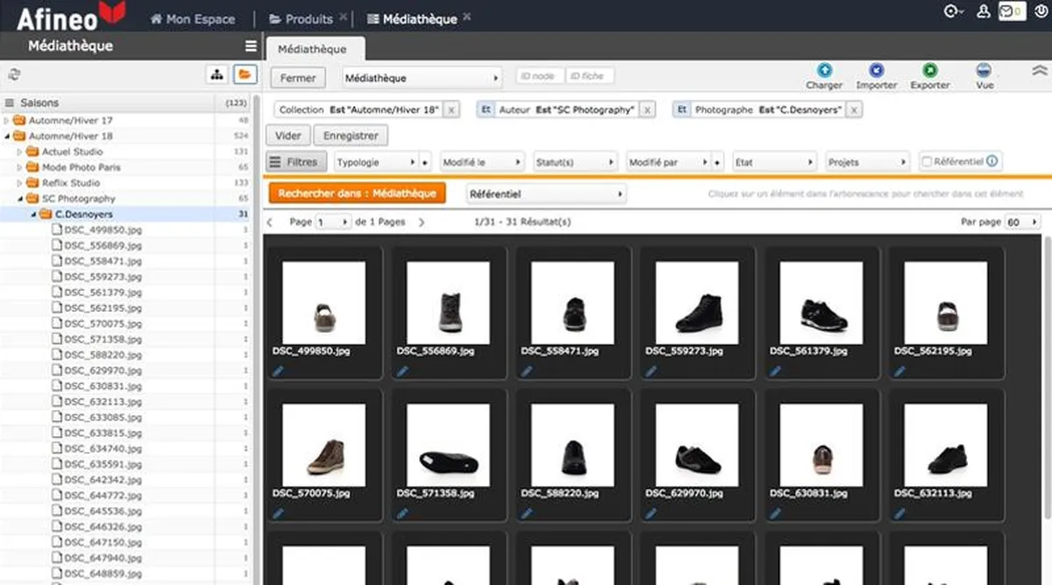Screen dimensions: 1052x585
Task: Edit DSC_499850.jpg with pencil icon
Action: pos(279,371)
